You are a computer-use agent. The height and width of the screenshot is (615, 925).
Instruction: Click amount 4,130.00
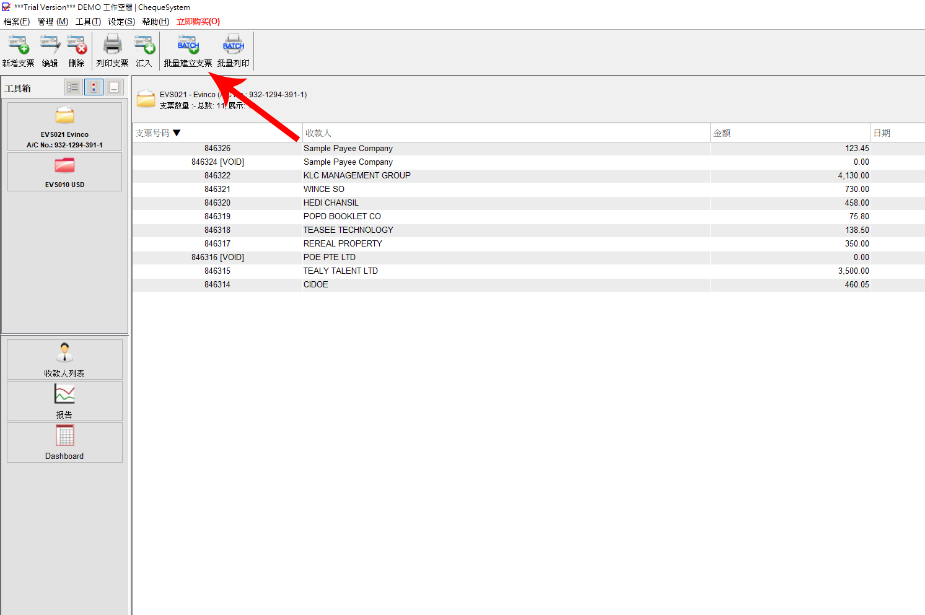click(853, 176)
